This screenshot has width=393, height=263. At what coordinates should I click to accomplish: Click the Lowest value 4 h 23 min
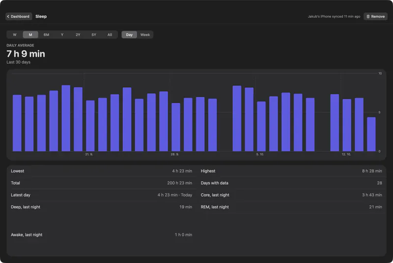[182, 171]
